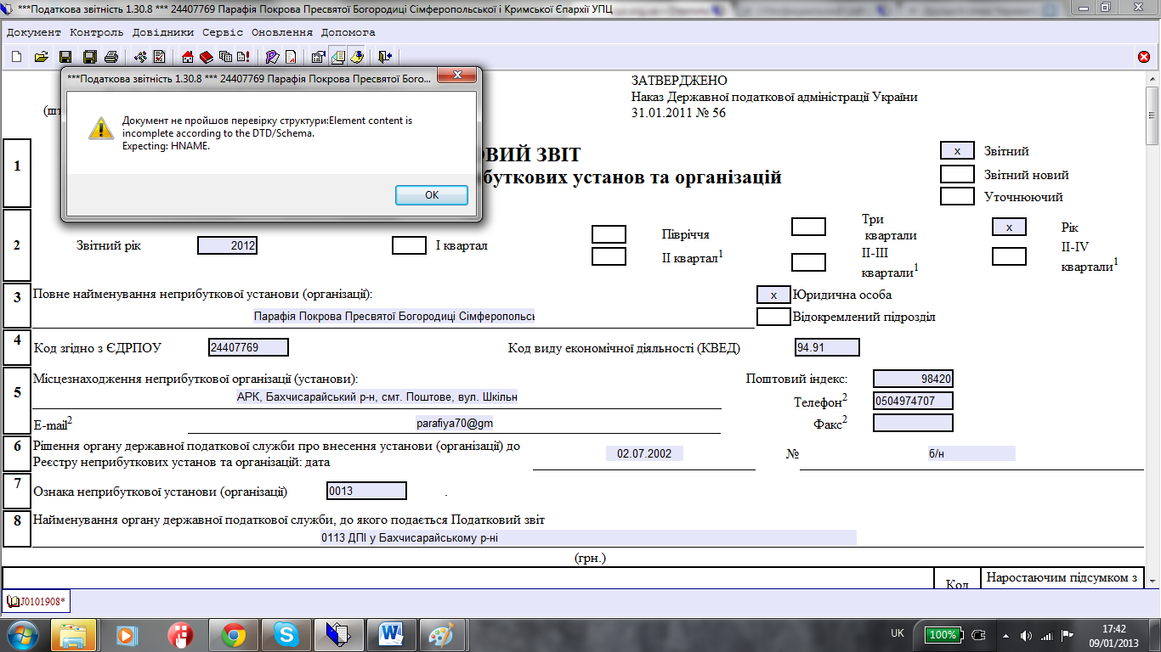Screen dimensions: 1161x652
Task: Click the new blank document icon
Action: pos(16,57)
